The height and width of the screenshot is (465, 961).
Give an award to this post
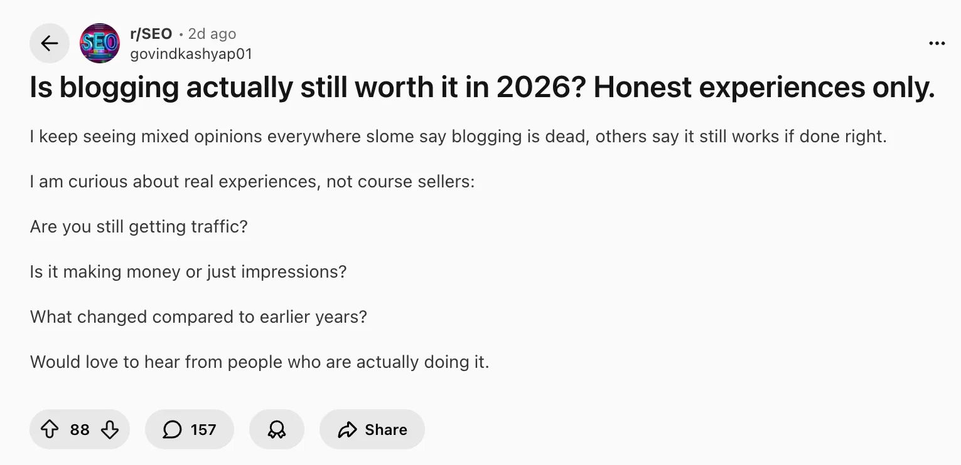click(x=276, y=429)
